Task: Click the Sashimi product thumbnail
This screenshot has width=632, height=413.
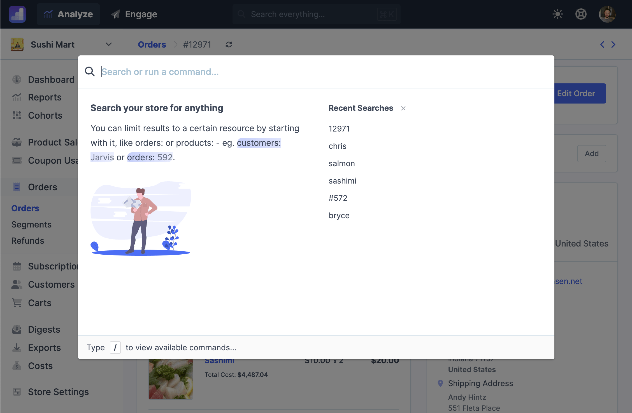Action: pos(171,379)
